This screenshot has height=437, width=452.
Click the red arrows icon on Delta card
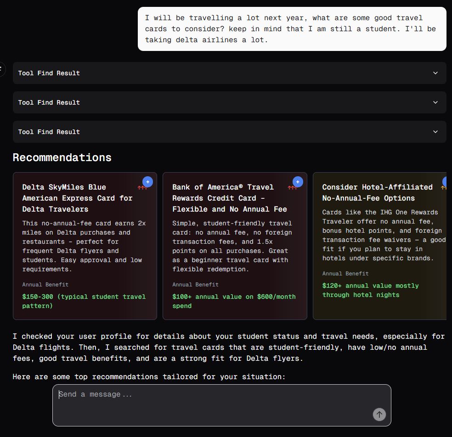142,188
